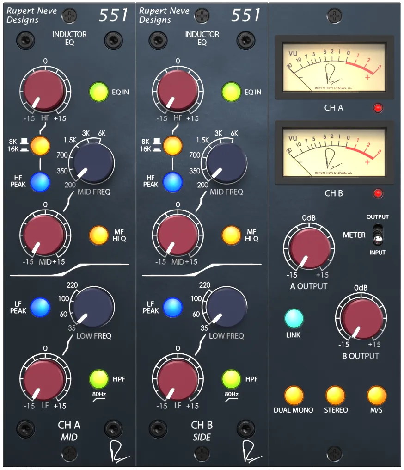Click CH A top-left mounting hole

pyautogui.click(x=26, y=40)
